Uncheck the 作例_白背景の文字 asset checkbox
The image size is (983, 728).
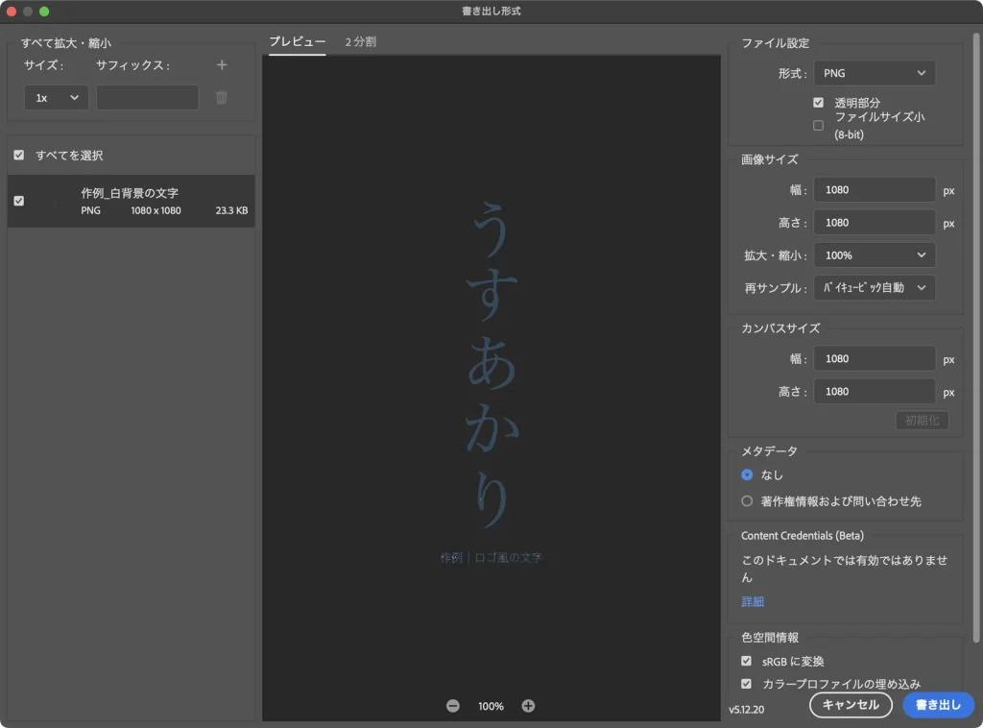(x=19, y=201)
